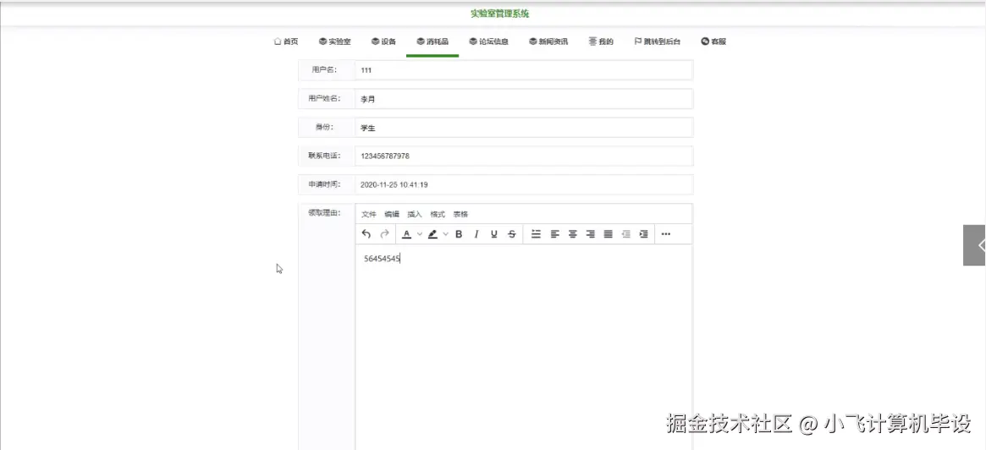Show more toolbar options (three dots)

[666, 233]
